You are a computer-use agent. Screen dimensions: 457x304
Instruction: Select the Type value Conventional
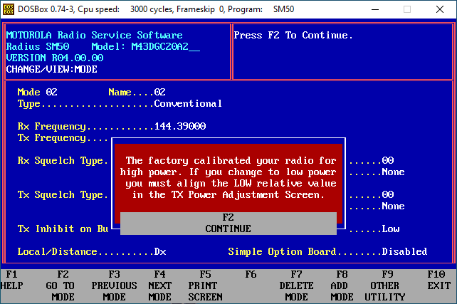(188, 103)
